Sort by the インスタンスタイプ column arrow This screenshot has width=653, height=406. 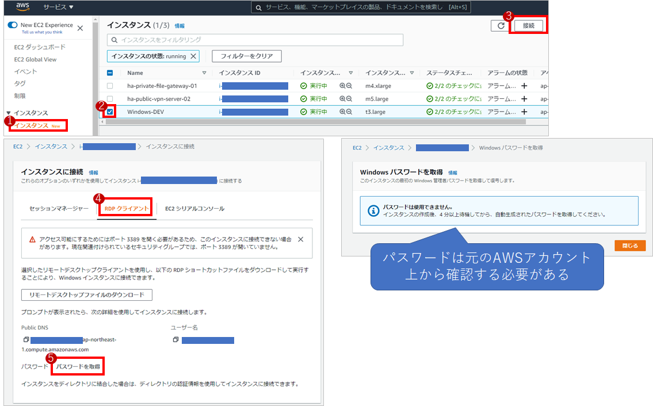click(412, 73)
